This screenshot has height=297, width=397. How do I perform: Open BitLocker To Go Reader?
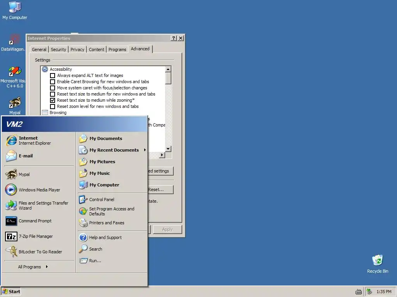pyautogui.click(x=39, y=252)
